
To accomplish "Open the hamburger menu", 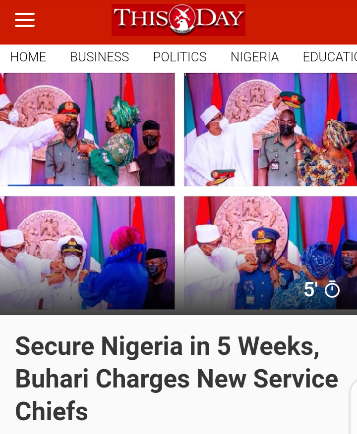I will click(25, 20).
